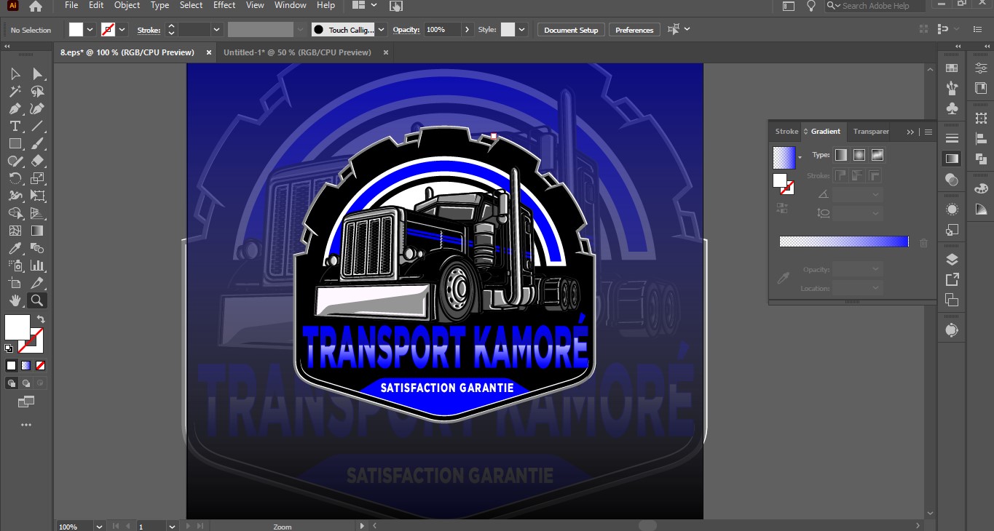This screenshot has width=994, height=531.
Task: Open the Stroke color dropdown
Action: click(122, 30)
